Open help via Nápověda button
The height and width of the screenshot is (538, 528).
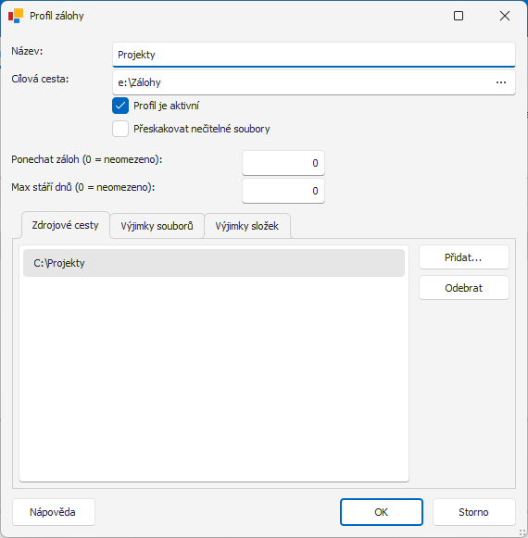[x=53, y=512]
